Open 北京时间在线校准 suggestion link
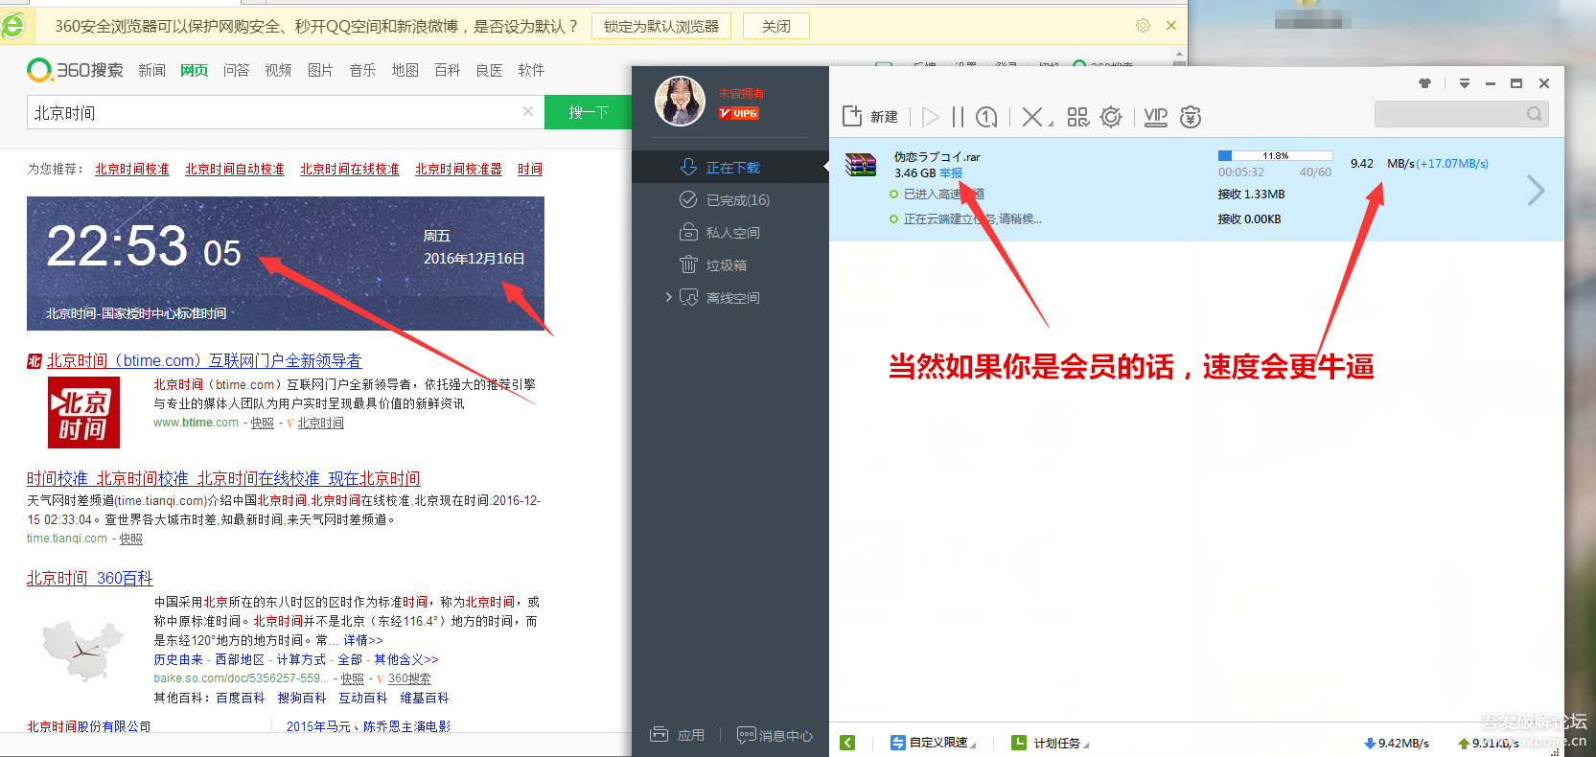Screen dimensions: 1596x757 tap(350, 169)
